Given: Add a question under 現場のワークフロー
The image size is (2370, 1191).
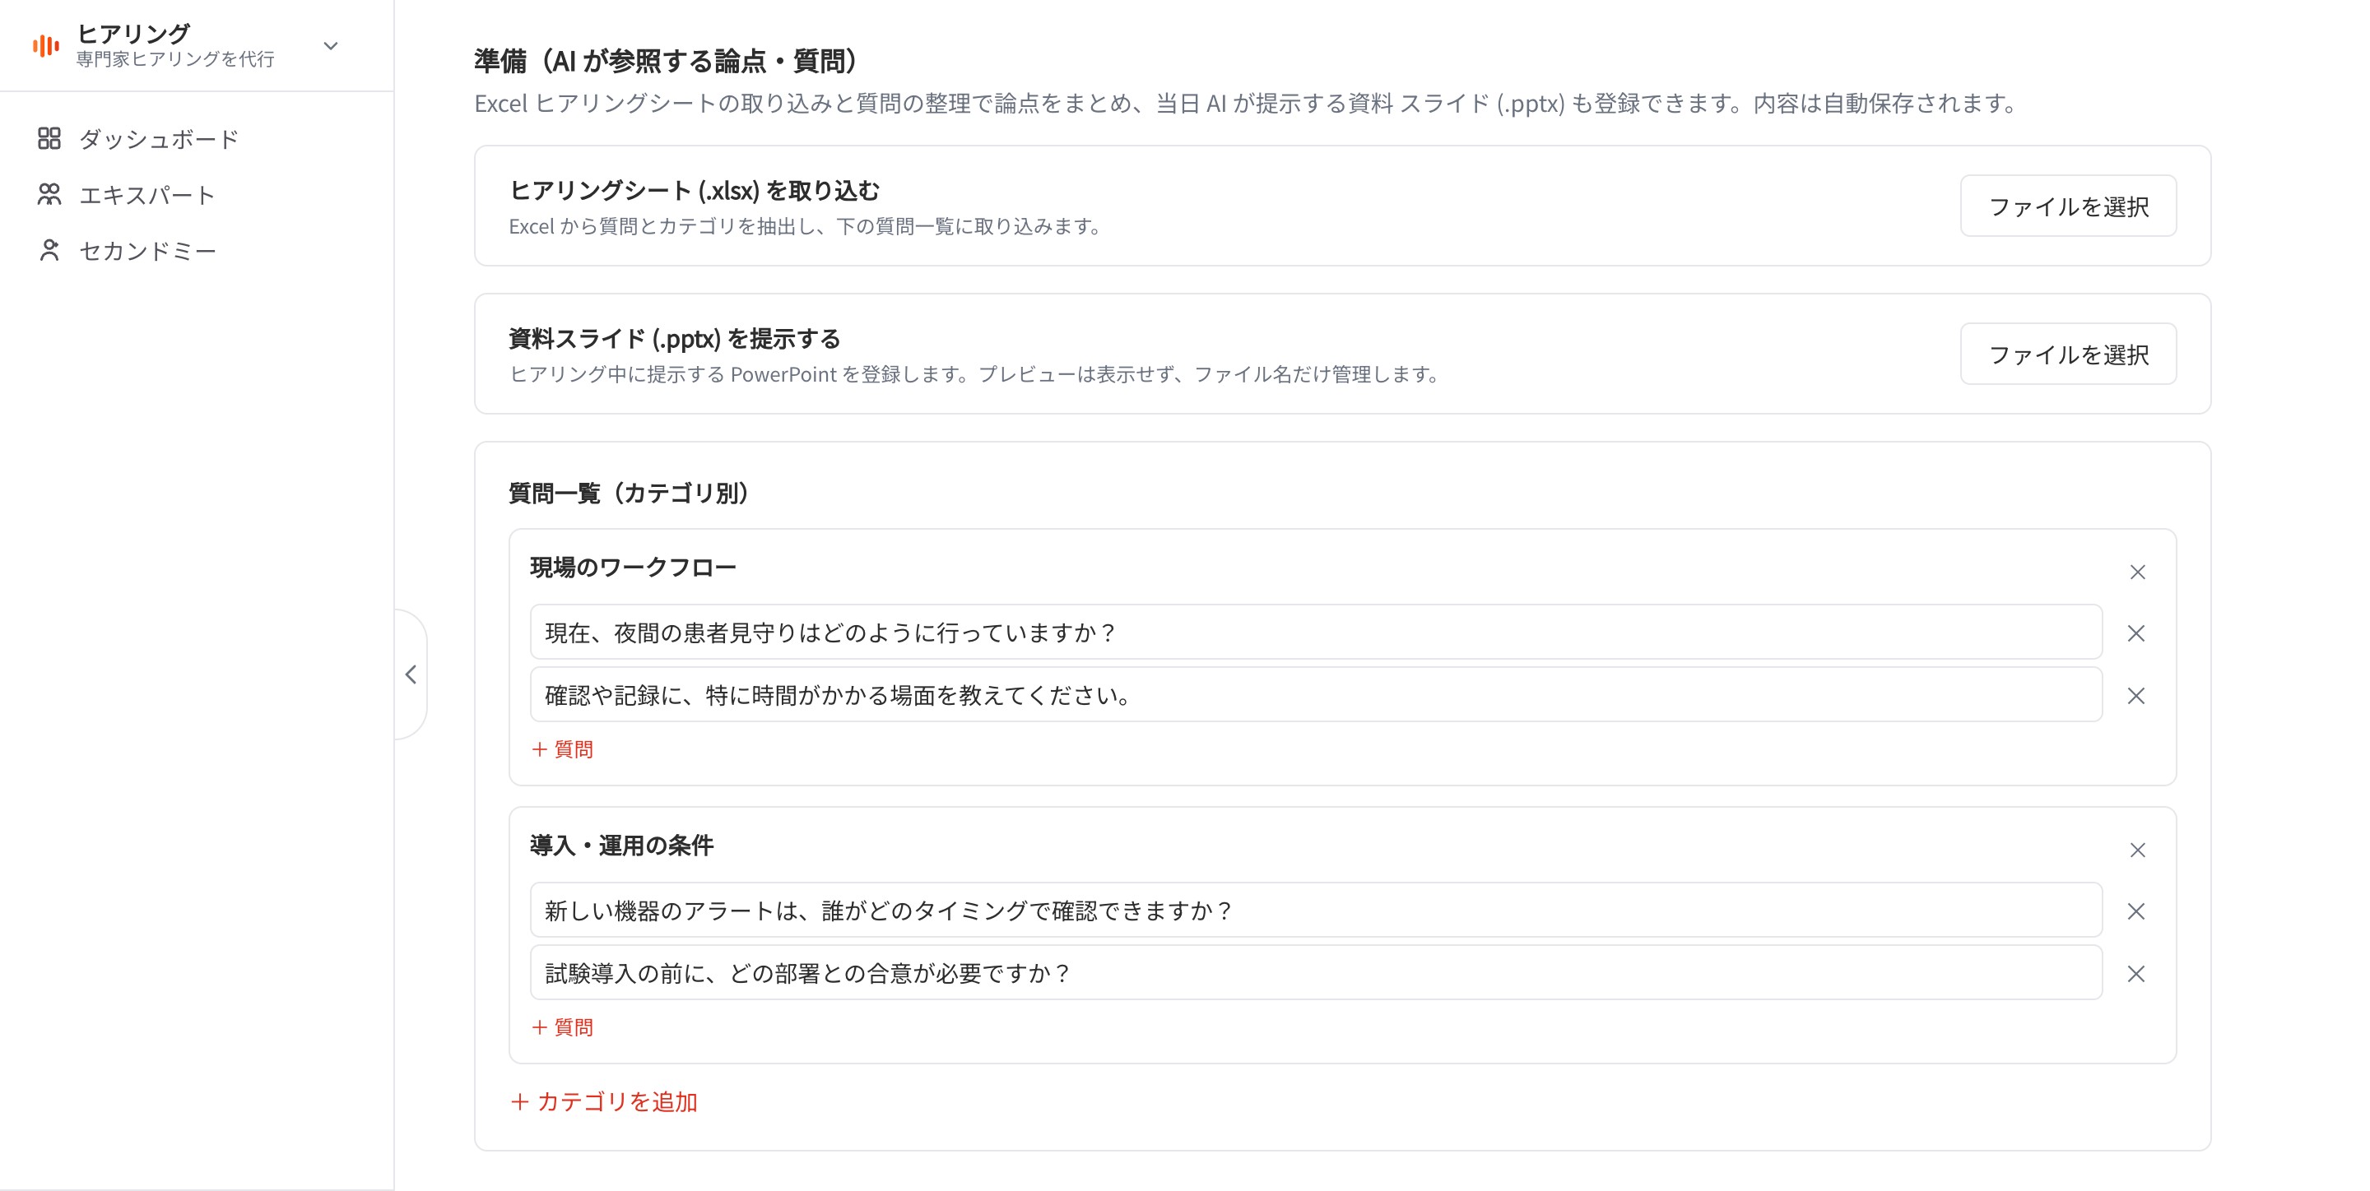Looking at the screenshot, I should (x=562, y=749).
